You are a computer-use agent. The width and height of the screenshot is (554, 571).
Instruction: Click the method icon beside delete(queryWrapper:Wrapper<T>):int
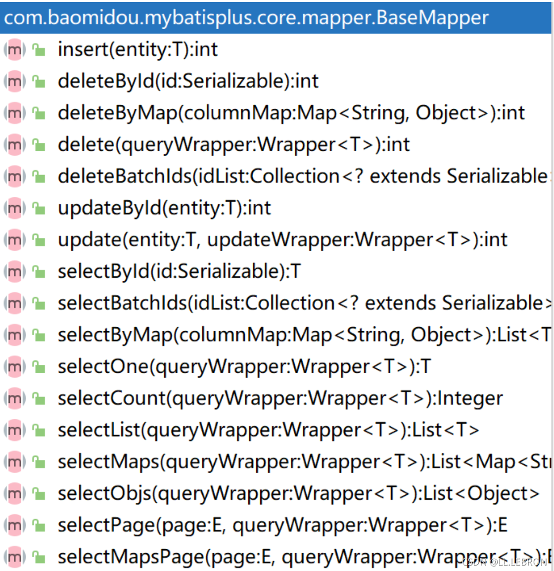point(14,144)
